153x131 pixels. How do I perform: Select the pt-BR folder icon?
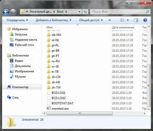[x=49, y=51]
